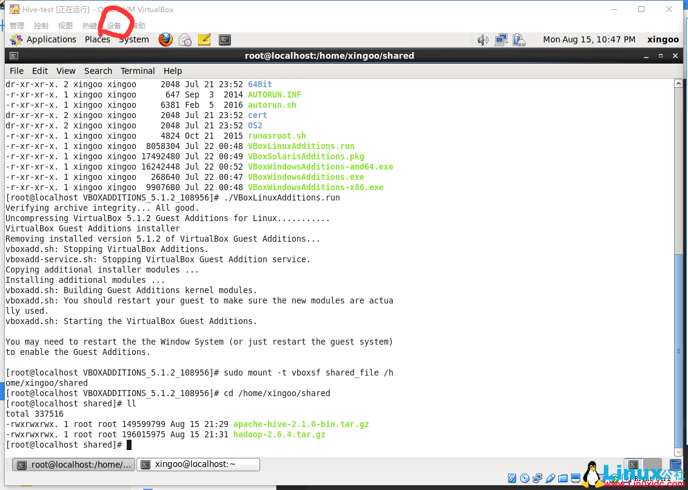
Task: Click the USB devices icon in VirtualBox status bar
Action: (550, 478)
